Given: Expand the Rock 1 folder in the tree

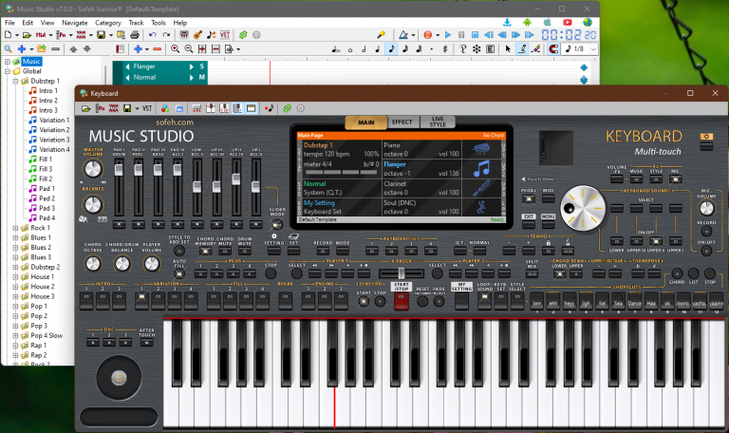Looking at the screenshot, I should (15, 228).
